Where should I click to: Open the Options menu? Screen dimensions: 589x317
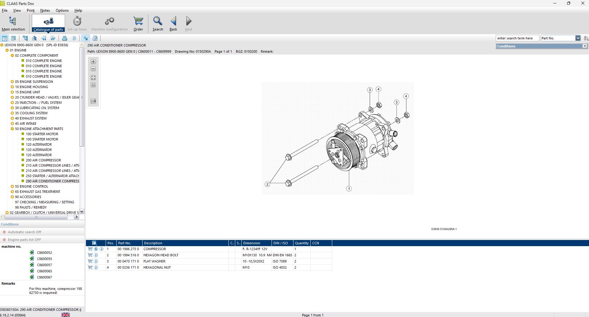click(62, 10)
